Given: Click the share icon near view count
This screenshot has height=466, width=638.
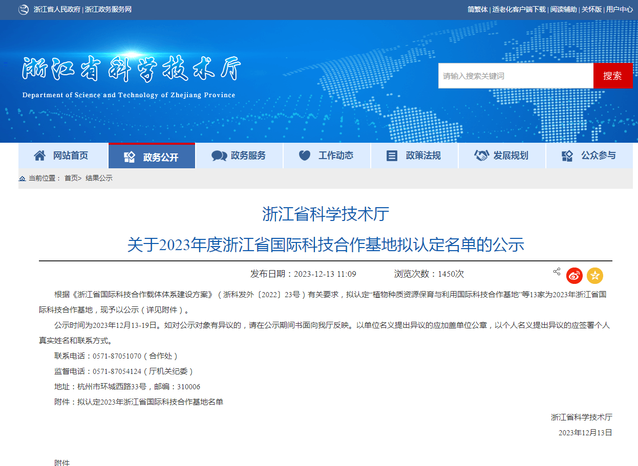Looking at the screenshot, I should click(x=557, y=272).
